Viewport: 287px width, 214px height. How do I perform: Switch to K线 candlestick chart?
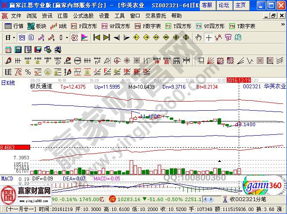(58, 26)
